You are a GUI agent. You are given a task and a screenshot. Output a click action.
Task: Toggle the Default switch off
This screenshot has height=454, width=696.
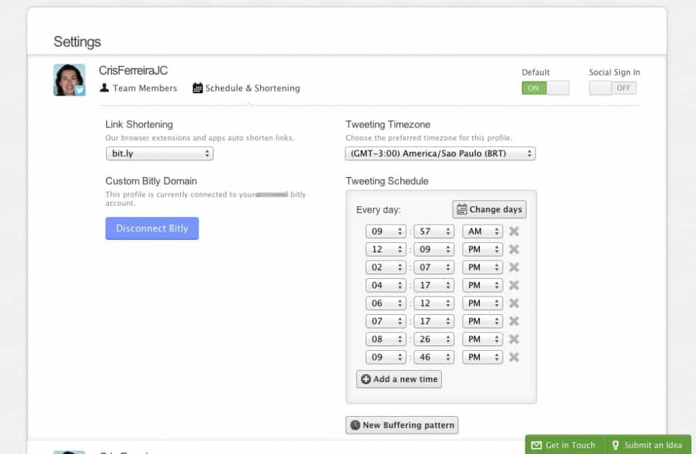point(545,88)
